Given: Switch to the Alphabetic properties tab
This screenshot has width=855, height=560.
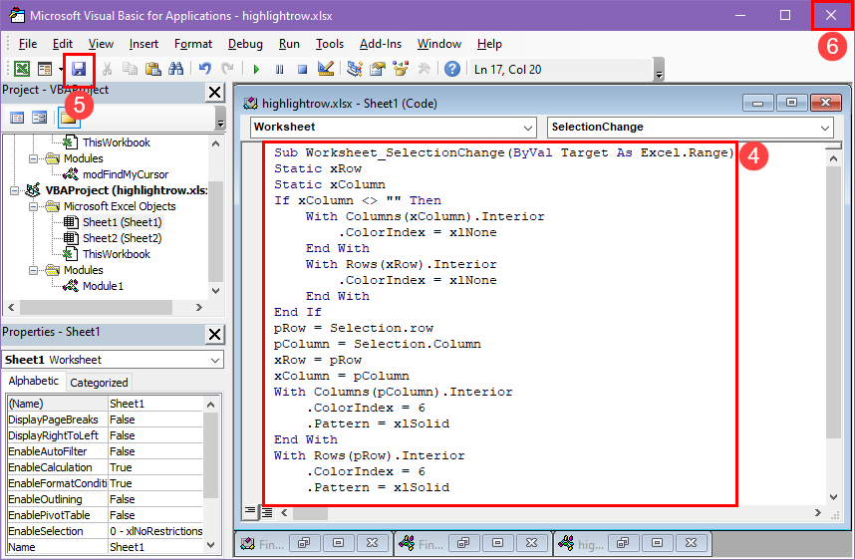Looking at the screenshot, I should pyautogui.click(x=34, y=381).
